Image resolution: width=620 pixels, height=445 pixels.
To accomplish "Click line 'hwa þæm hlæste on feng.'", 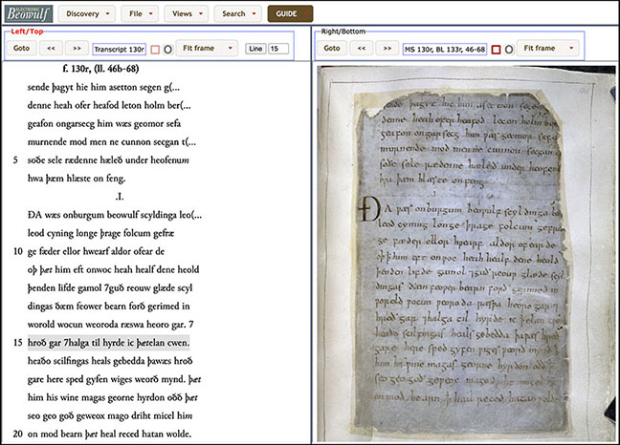I will pos(77,179).
